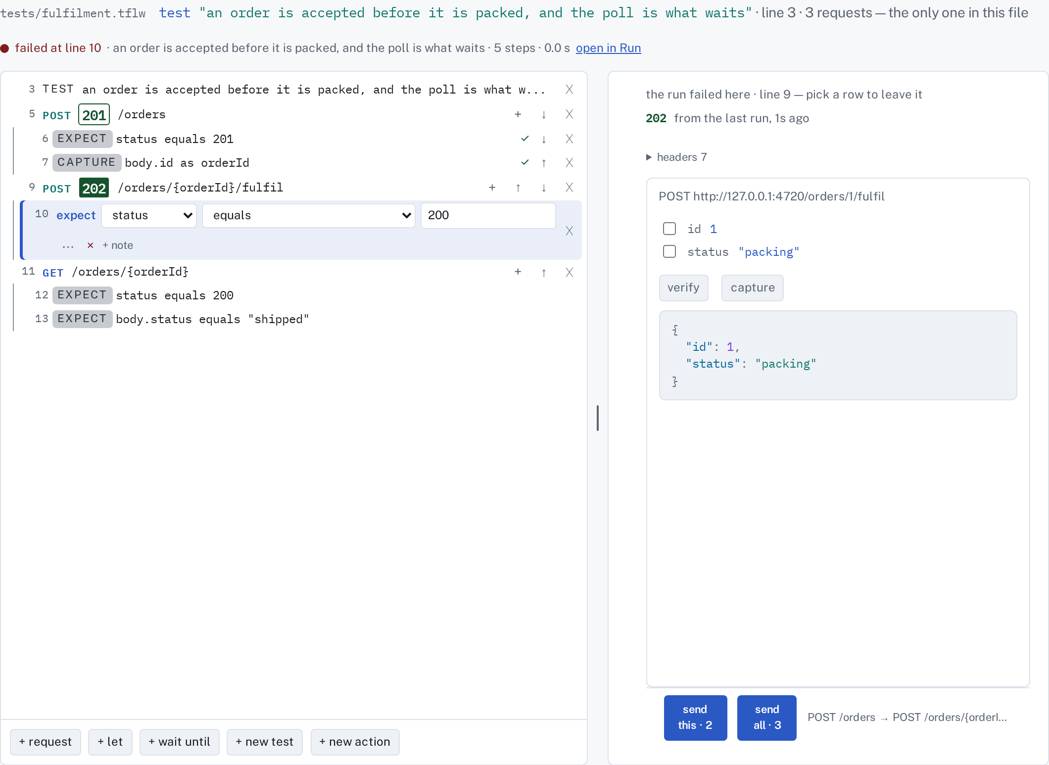Screen dimensions: 1049x765
Task: Click the red failed mark on line 10
Action: point(90,245)
